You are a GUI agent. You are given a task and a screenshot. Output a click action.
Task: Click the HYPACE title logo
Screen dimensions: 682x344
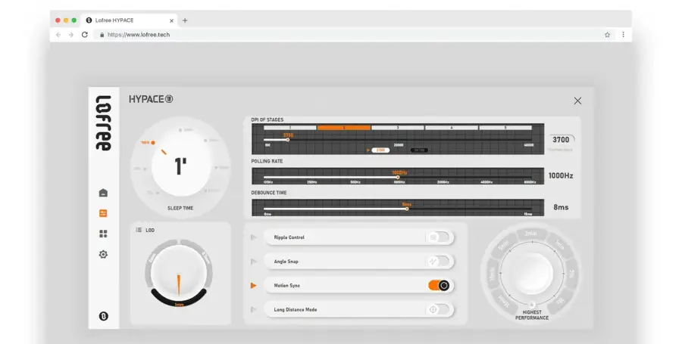point(151,99)
